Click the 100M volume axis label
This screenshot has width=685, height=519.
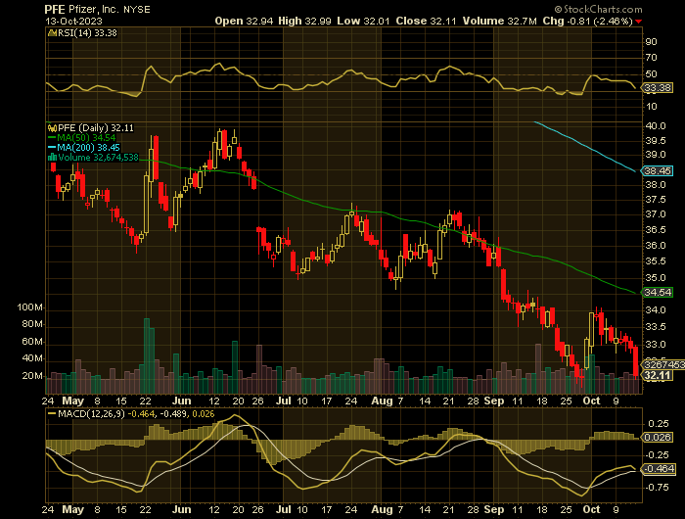point(29,307)
